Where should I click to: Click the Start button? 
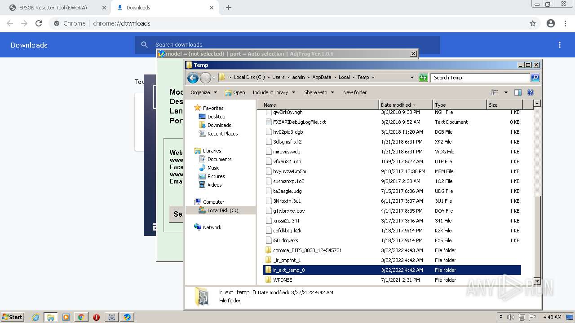pyautogui.click(x=12, y=317)
